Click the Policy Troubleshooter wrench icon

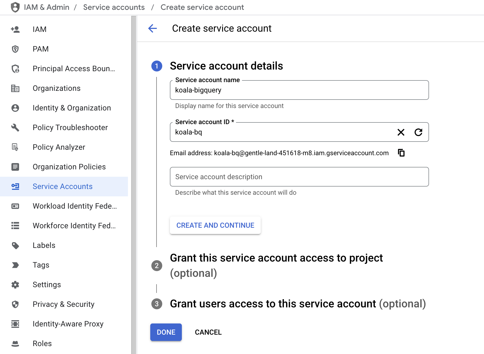[15, 127]
